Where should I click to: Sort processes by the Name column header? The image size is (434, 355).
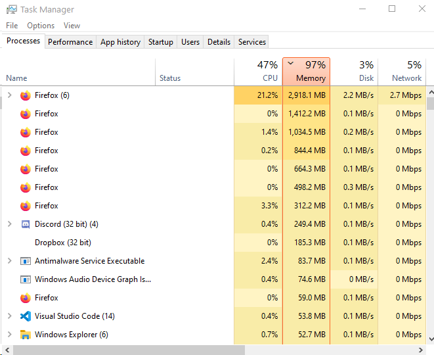coord(78,72)
